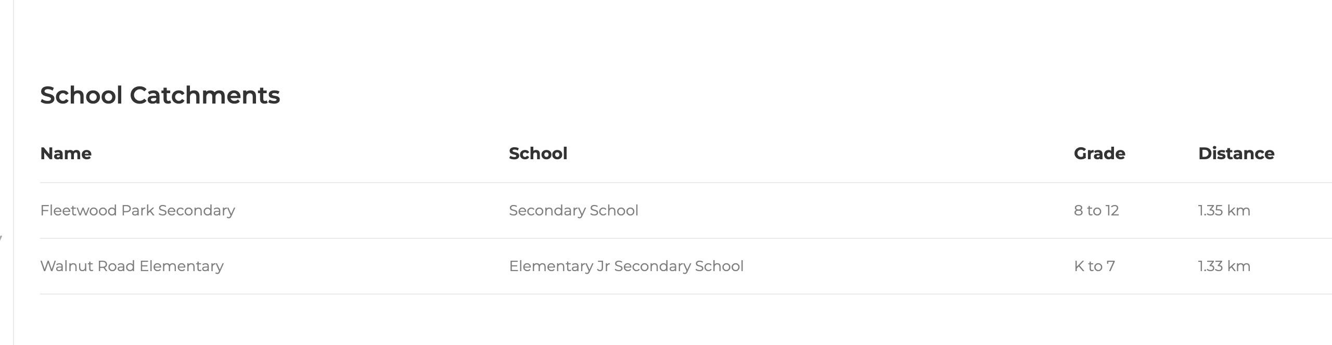Click the 1.33 km distance value
The height and width of the screenshot is (345, 1332).
(x=1223, y=266)
